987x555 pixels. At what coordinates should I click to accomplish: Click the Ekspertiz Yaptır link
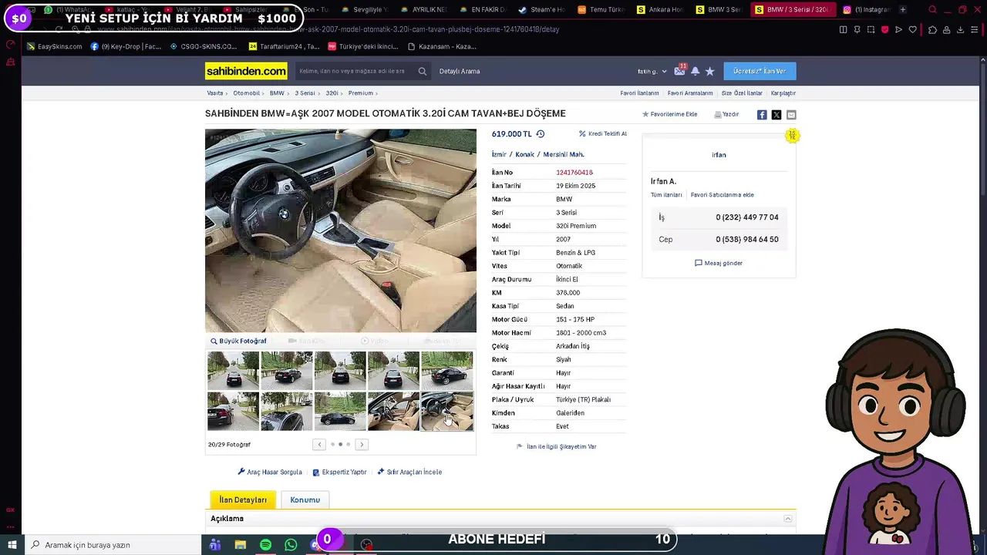coord(339,472)
